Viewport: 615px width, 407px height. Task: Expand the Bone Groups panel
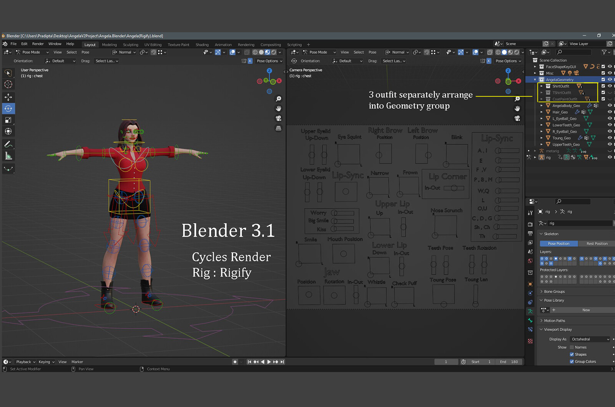[554, 292]
